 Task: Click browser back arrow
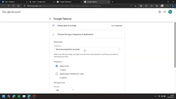(3, 6)
